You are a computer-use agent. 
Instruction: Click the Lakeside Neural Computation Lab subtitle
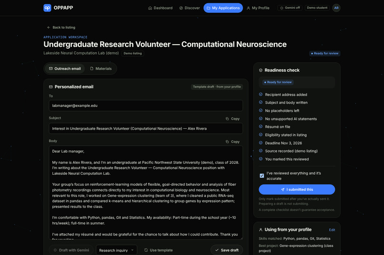point(81,53)
